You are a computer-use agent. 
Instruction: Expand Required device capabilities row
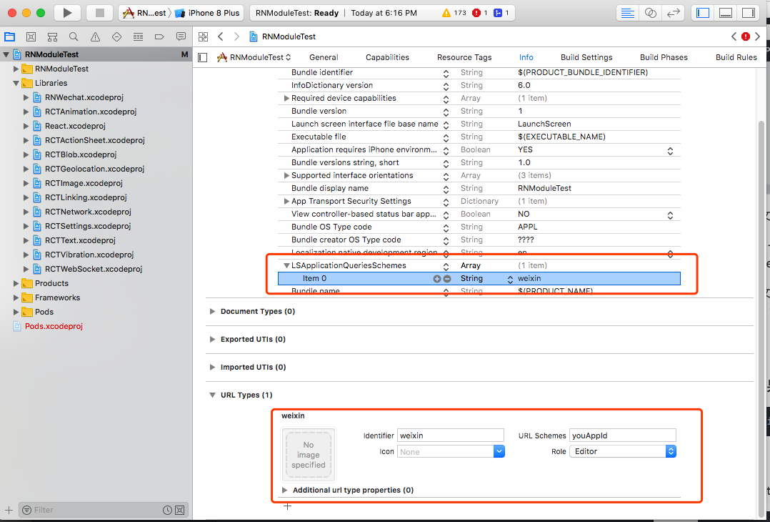pyautogui.click(x=286, y=98)
